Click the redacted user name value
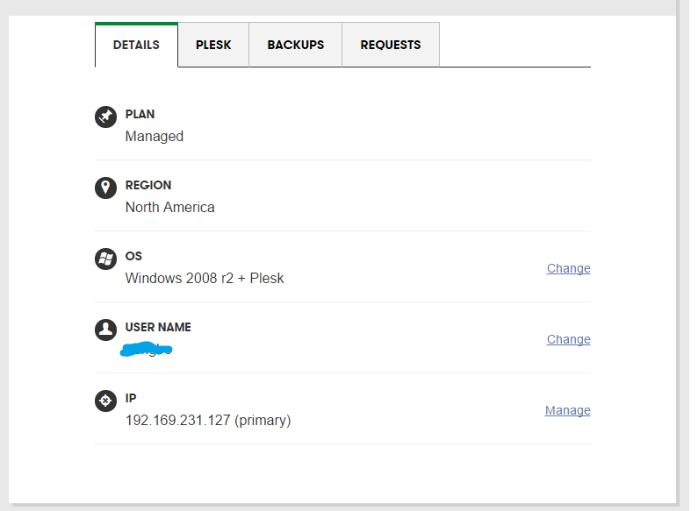 click(147, 349)
